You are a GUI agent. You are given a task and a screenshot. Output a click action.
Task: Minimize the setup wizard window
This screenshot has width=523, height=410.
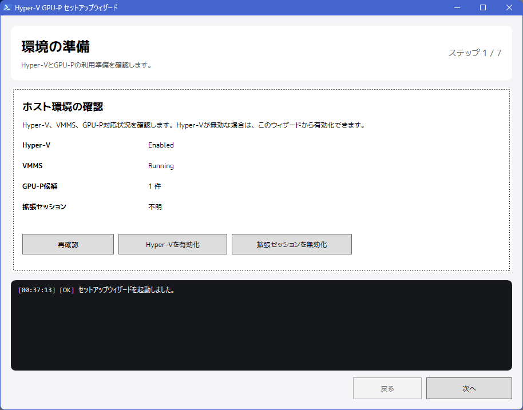[x=457, y=7]
